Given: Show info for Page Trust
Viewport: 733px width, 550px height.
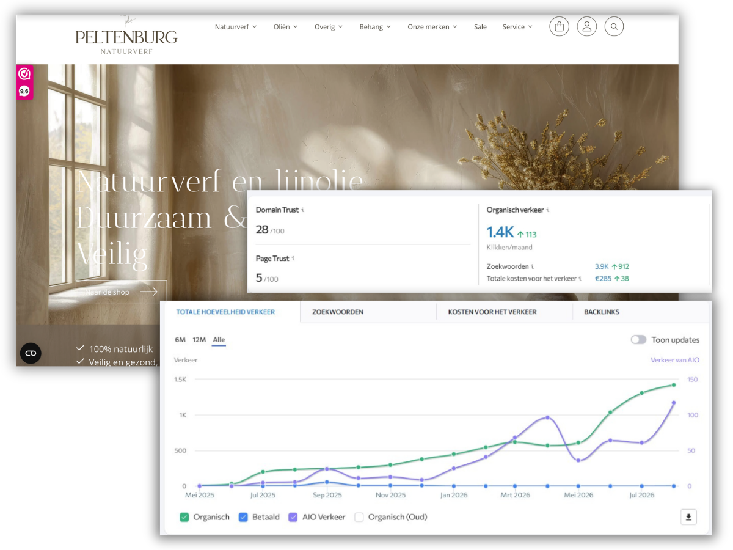Looking at the screenshot, I should pos(293,258).
